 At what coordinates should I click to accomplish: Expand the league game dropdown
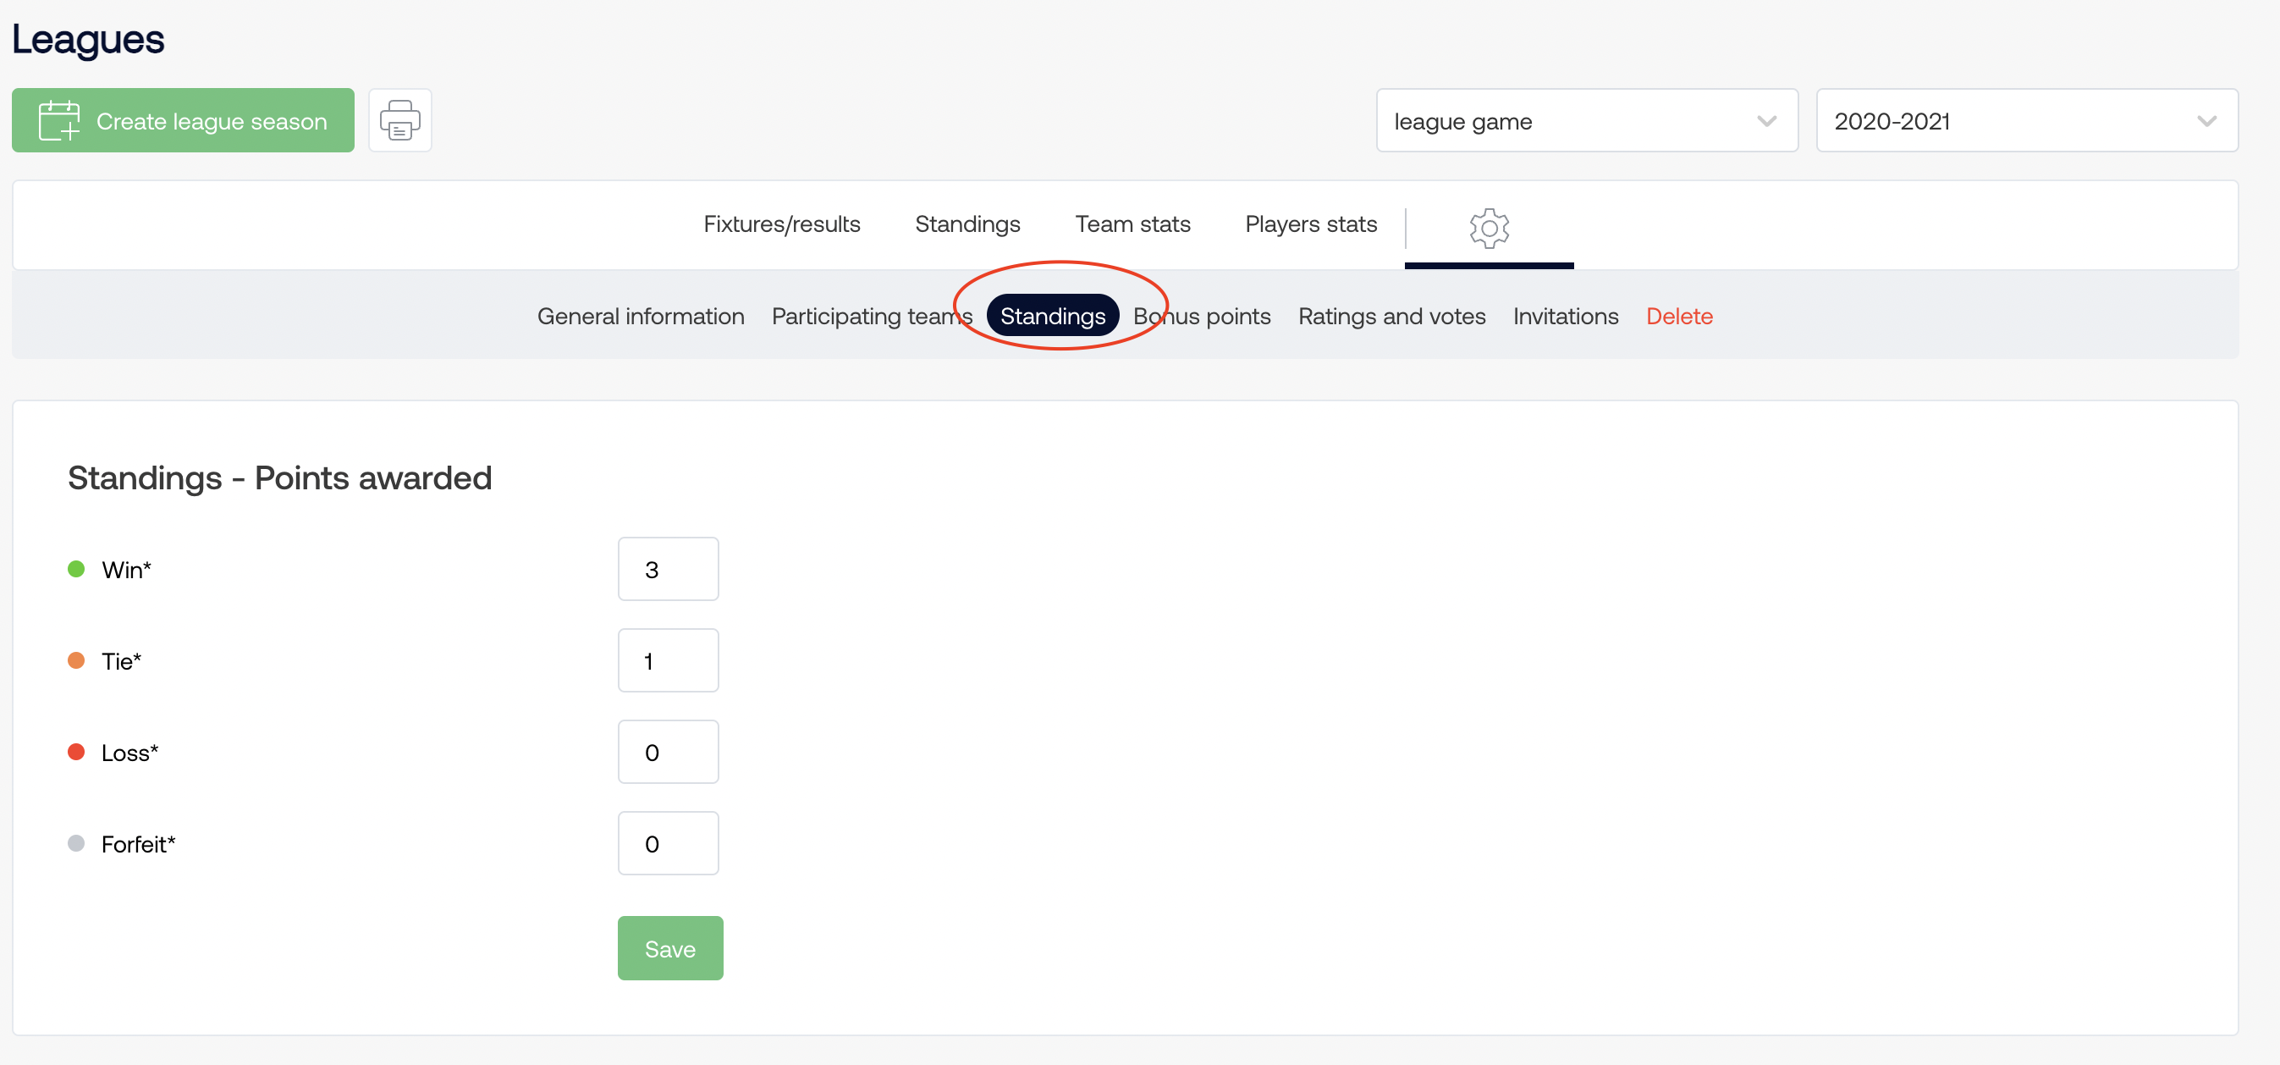click(1586, 120)
